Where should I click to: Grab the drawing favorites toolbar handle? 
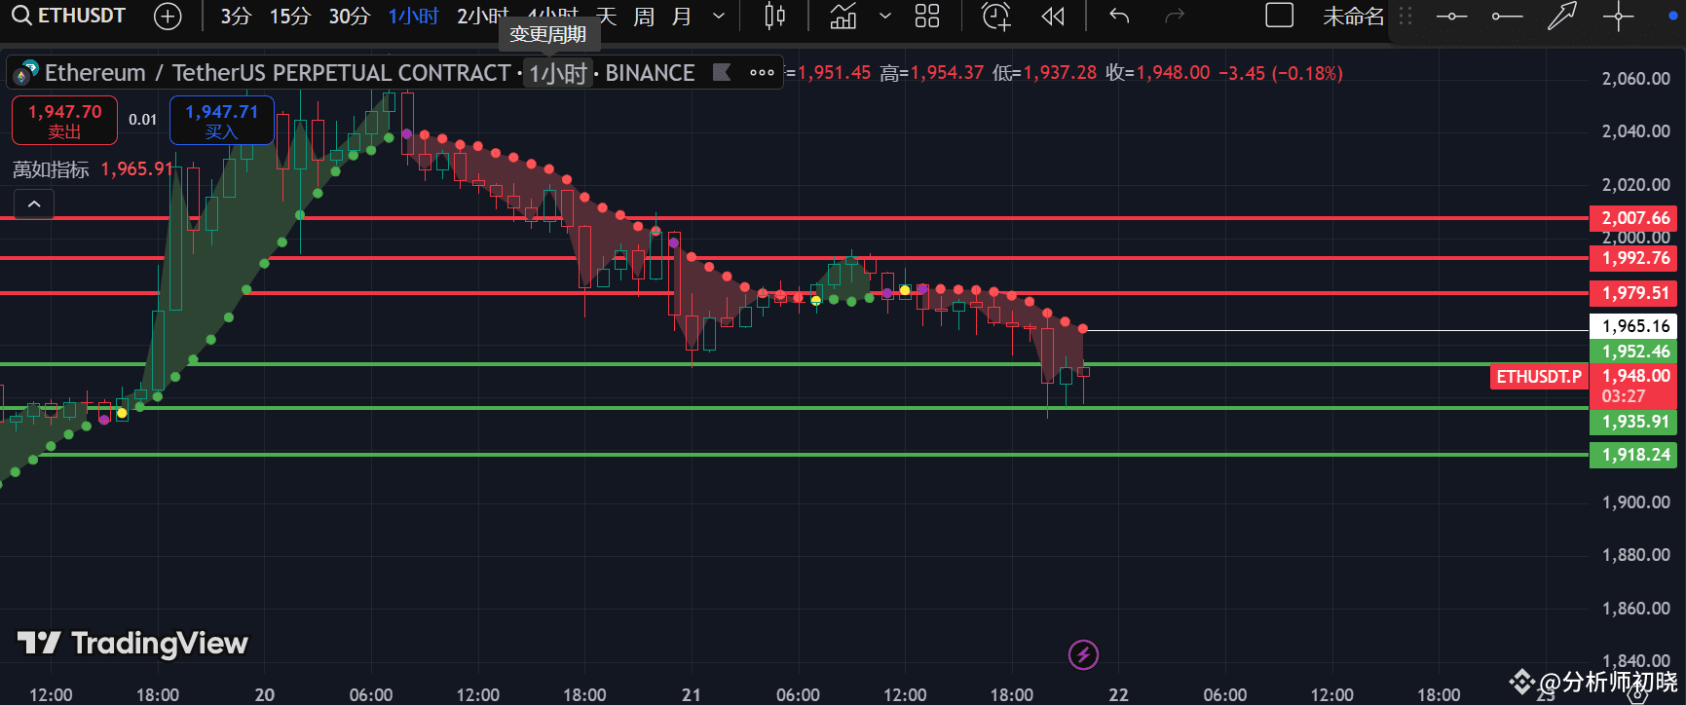1405,16
